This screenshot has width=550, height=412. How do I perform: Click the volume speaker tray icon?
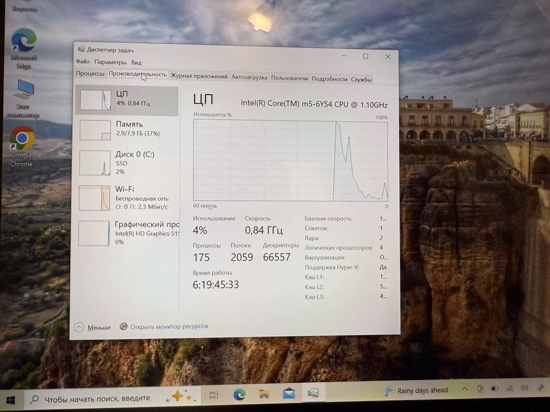[525, 387]
